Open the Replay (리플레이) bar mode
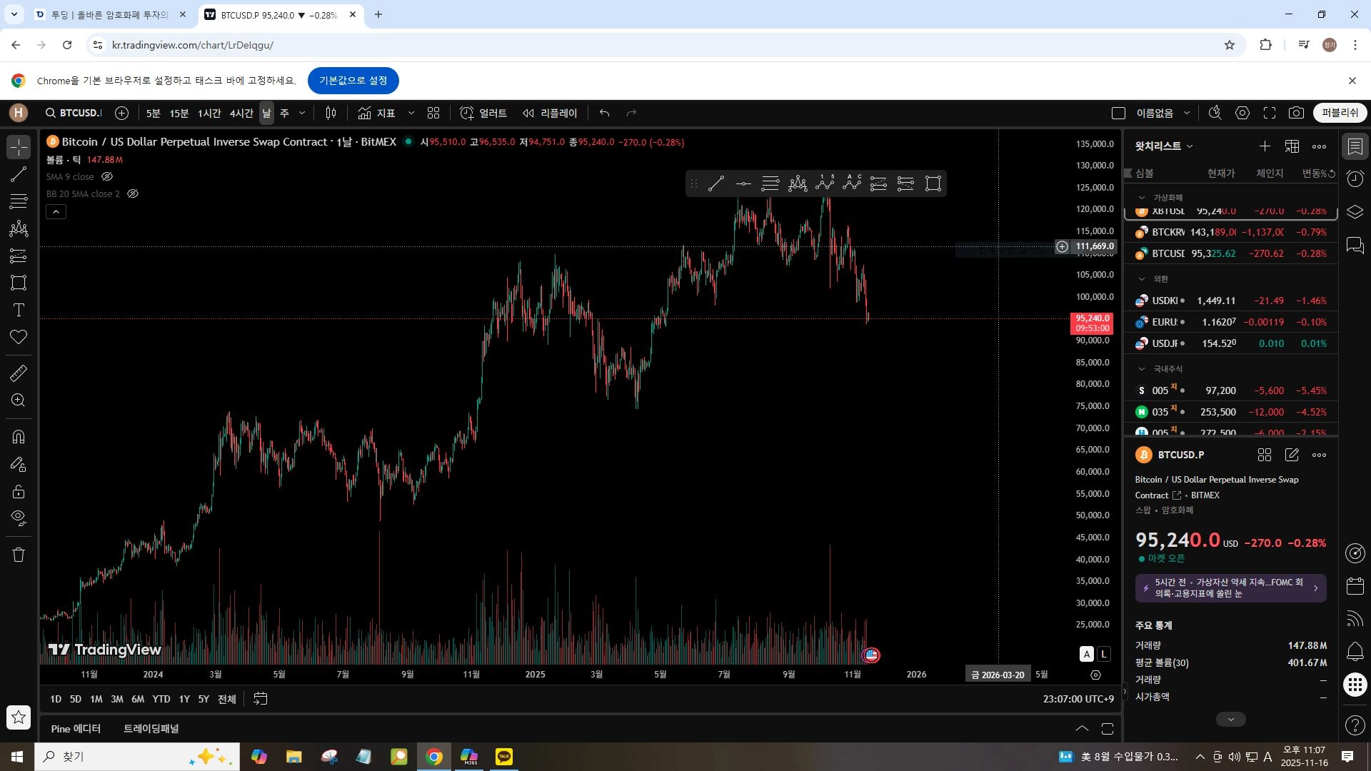Image resolution: width=1371 pixels, height=771 pixels. [550, 113]
